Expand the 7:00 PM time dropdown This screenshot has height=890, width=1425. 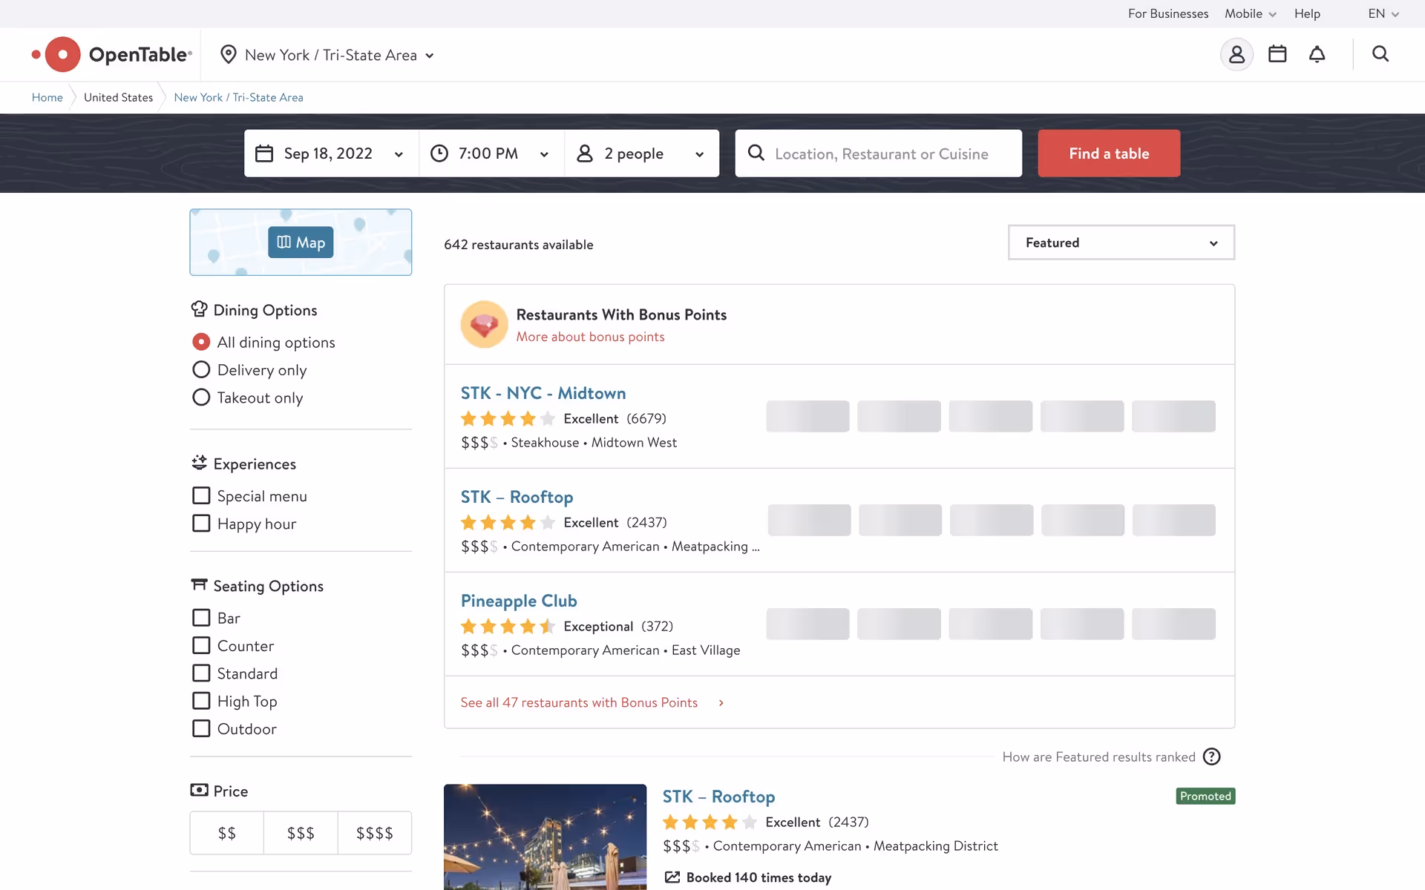tap(491, 154)
